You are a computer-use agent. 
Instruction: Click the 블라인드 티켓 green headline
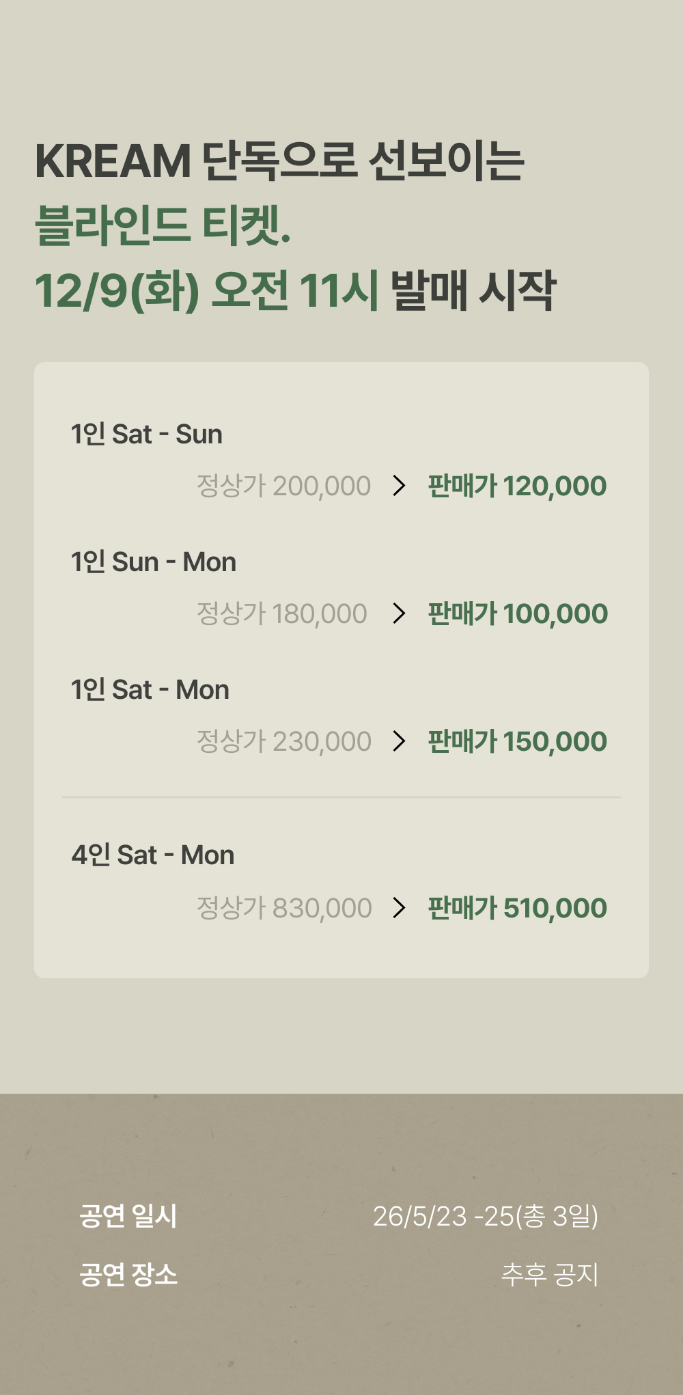pyautogui.click(x=163, y=225)
